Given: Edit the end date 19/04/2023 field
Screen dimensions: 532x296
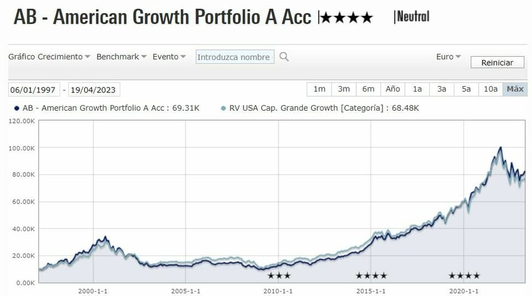Looking at the screenshot, I should [x=94, y=89].
